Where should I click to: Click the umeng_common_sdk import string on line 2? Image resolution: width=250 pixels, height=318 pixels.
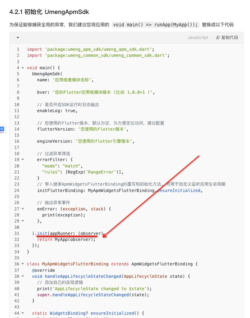pyautogui.click(x=106, y=55)
